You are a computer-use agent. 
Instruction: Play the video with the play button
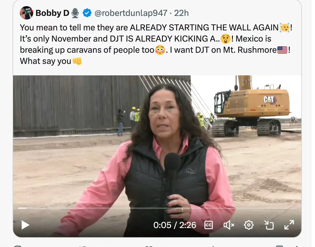click(25, 225)
